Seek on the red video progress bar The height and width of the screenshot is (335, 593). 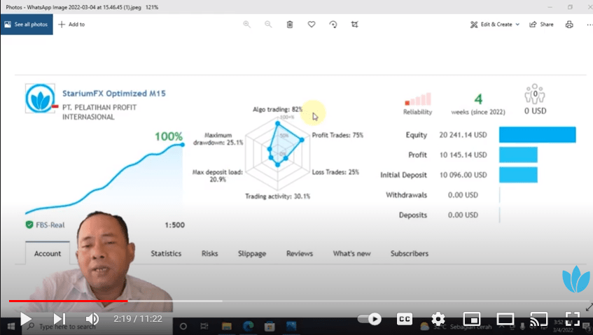pos(68,301)
